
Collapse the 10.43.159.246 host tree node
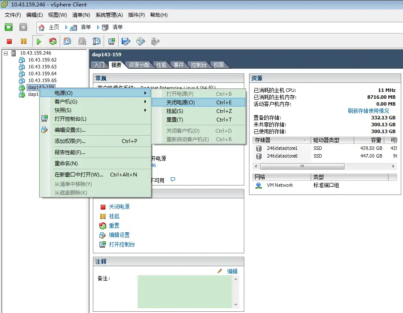pyautogui.click(x=6, y=53)
